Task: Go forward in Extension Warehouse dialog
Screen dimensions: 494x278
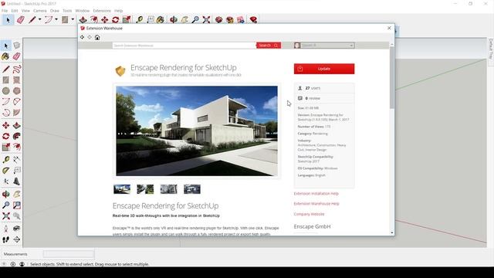Action: click(x=90, y=37)
